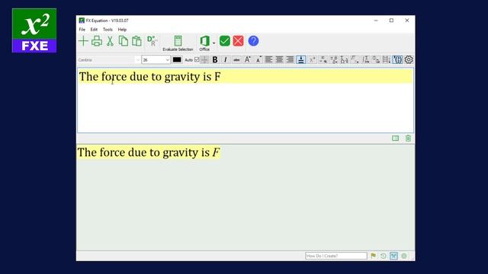
Task: Open help via the blue question mark
Action: (x=253, y=41)
